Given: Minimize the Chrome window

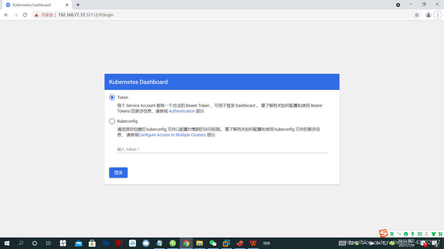Looking at the screenshot, I should point(411,5).
